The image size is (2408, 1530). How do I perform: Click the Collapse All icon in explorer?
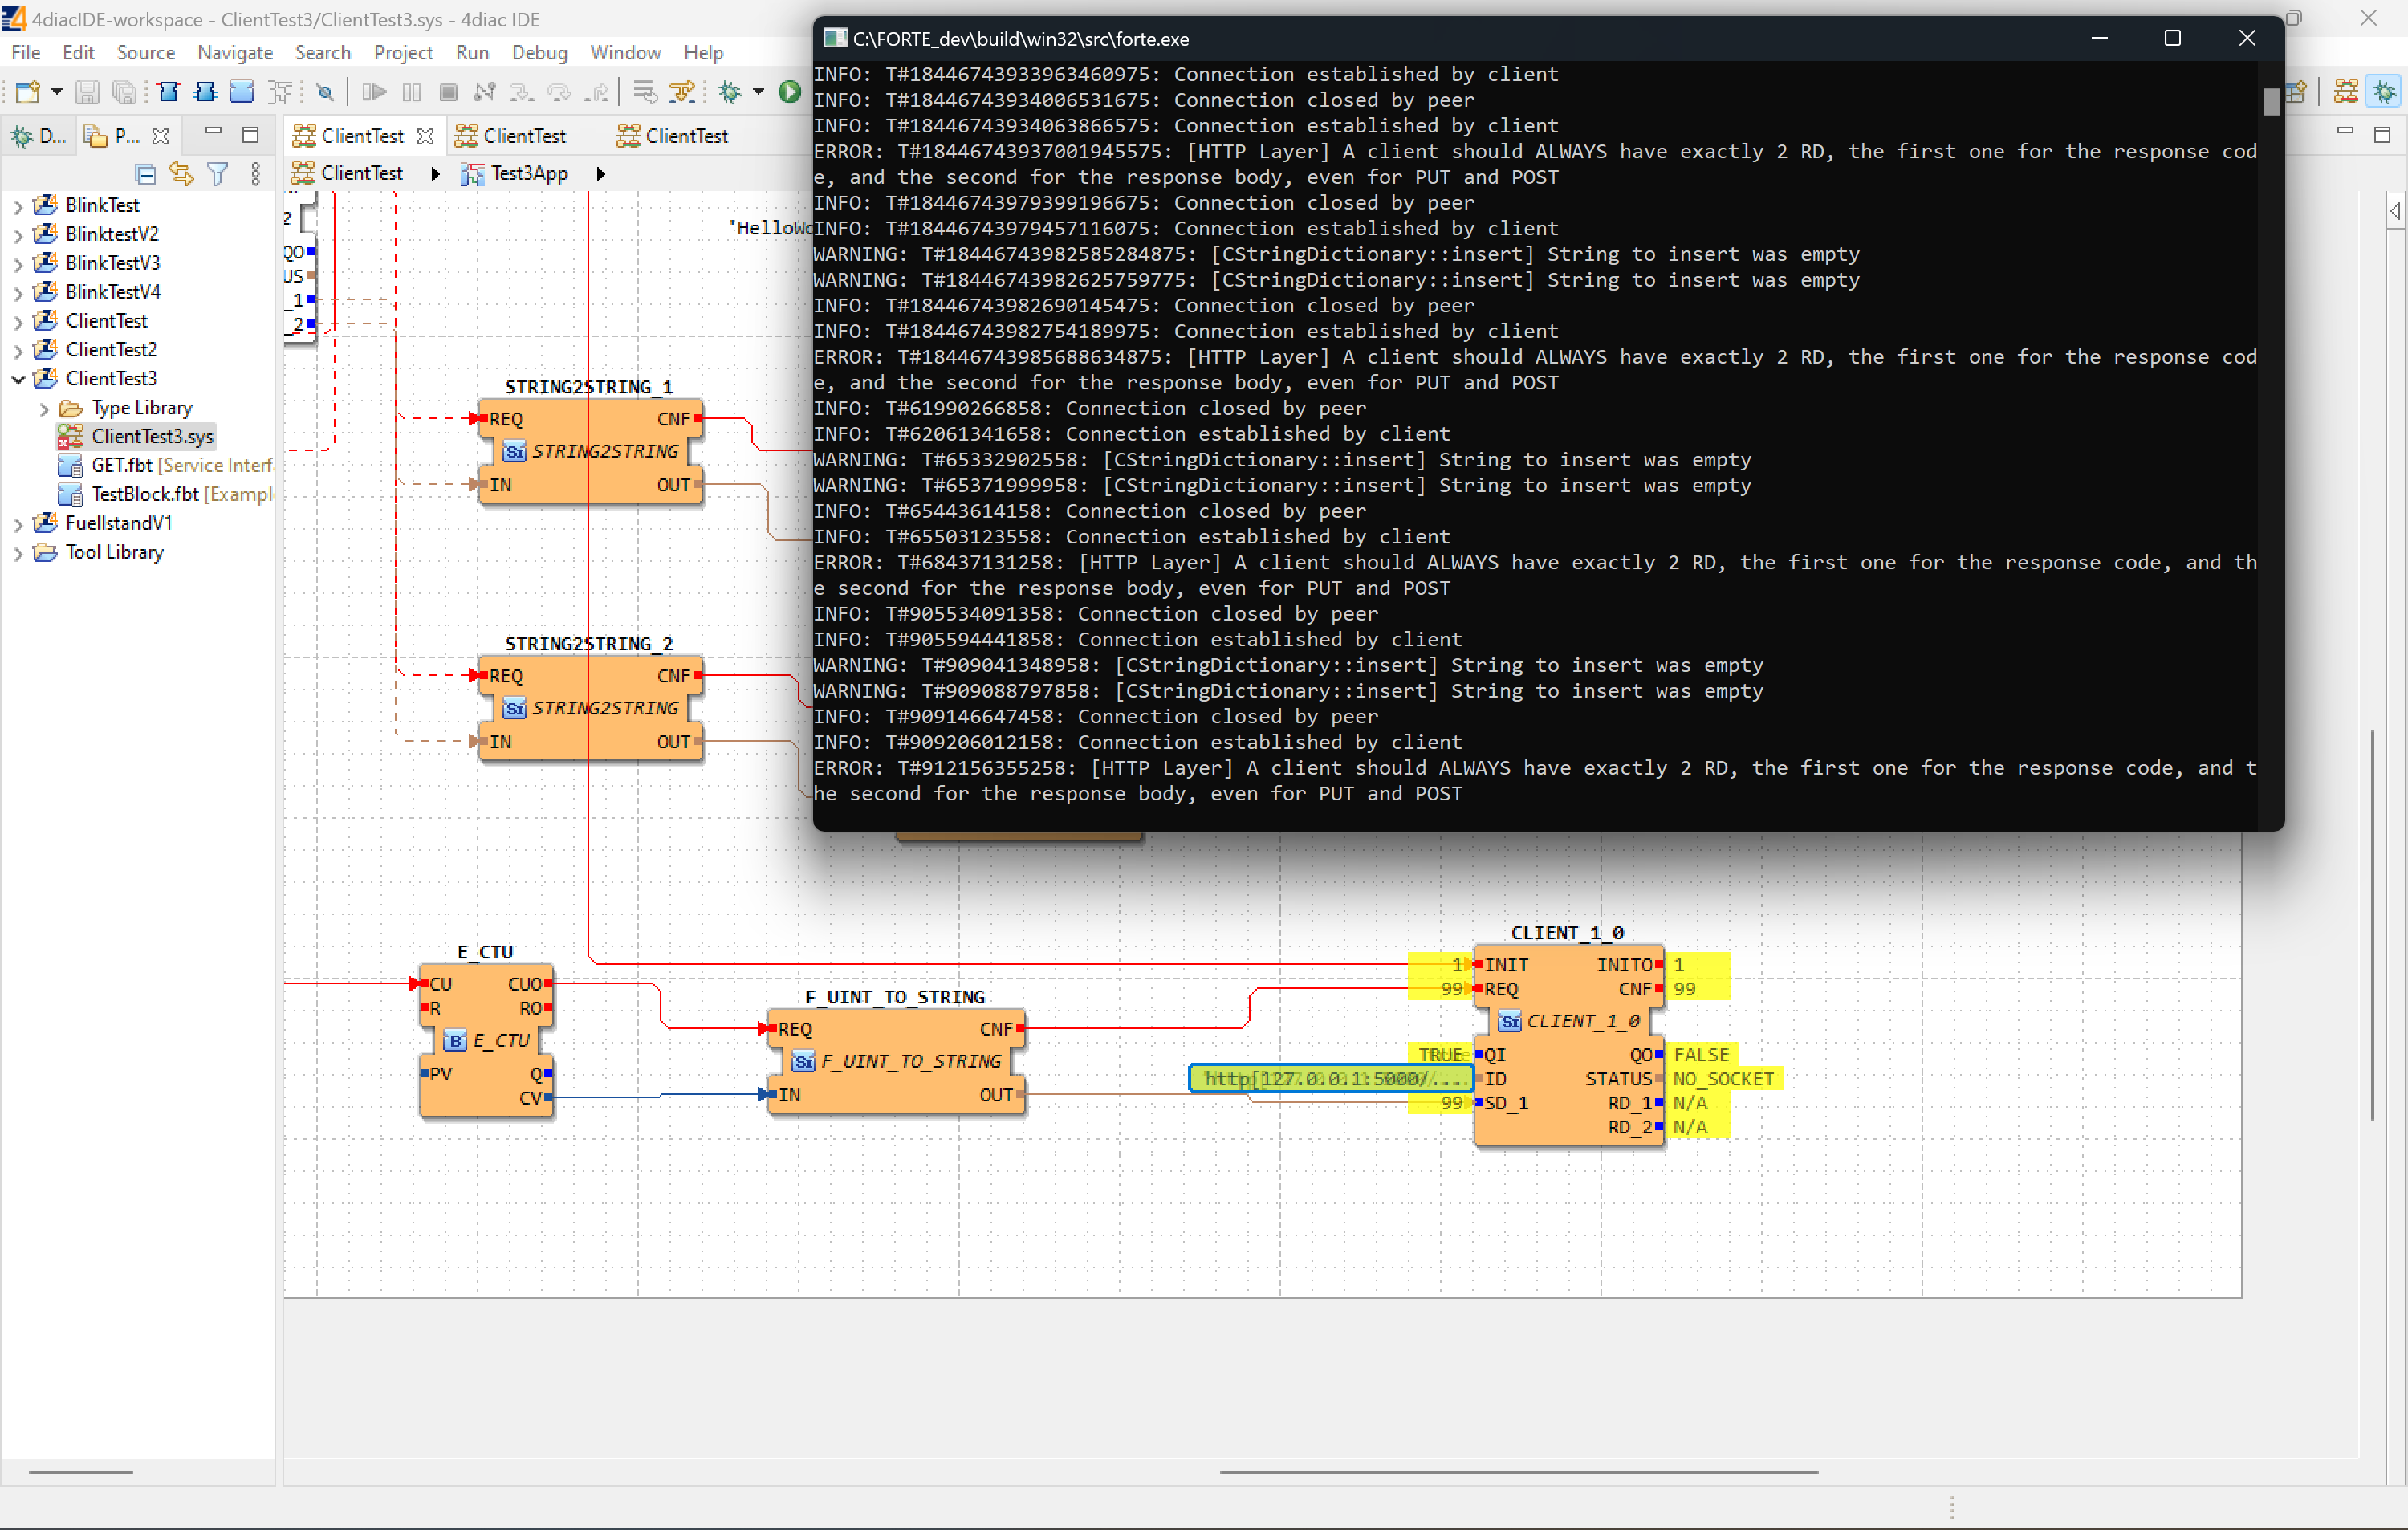click(x=145, y=174)
